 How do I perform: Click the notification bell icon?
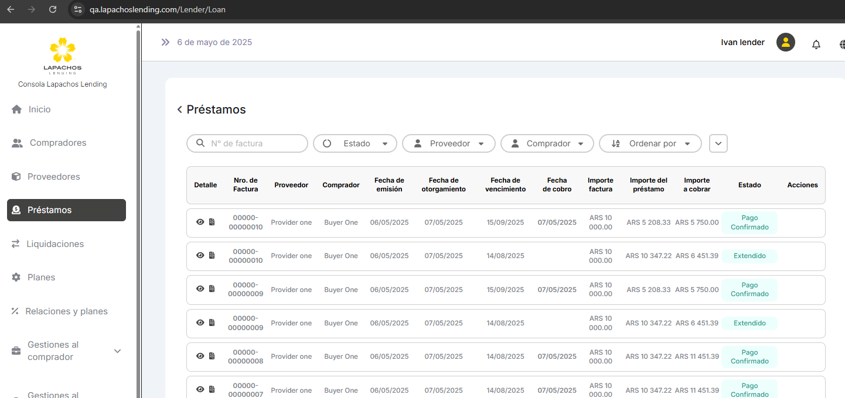[x=816, y=44]
